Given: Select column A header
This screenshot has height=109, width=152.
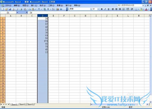Looking at the screenshot, I should 11,16.
